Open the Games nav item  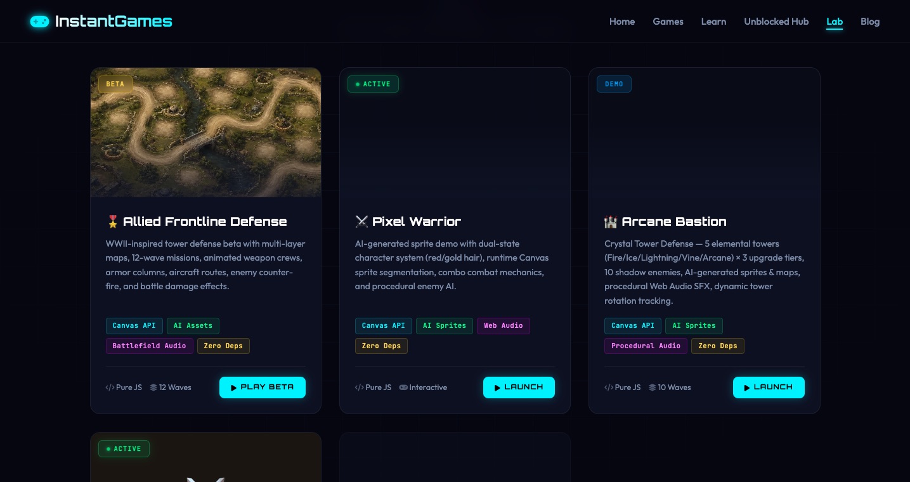(668, 22)
